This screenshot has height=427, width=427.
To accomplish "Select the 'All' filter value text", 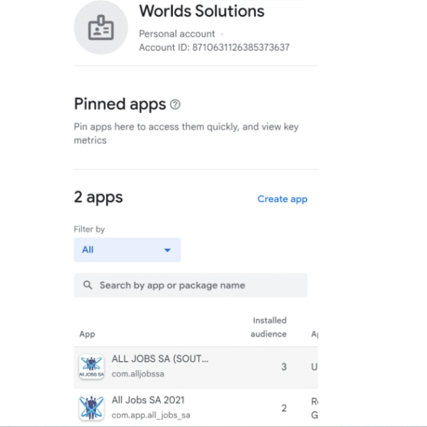I will point(88,250).
